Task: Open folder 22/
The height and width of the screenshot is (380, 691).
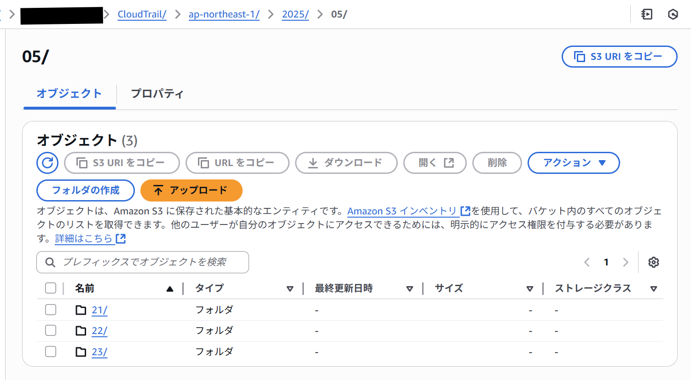Action: point(99,331)
